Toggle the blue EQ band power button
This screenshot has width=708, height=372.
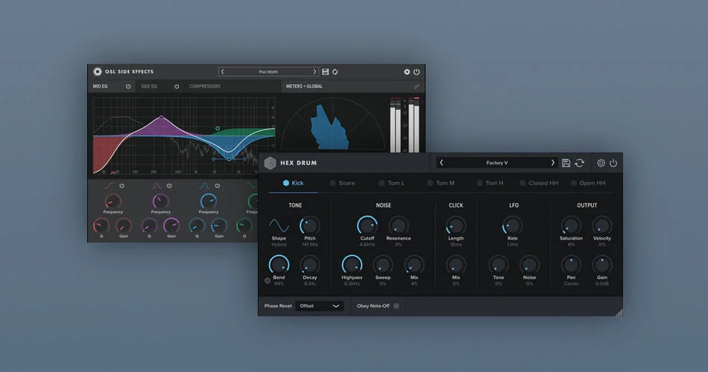pyautogui.click(x=217, y=186)
